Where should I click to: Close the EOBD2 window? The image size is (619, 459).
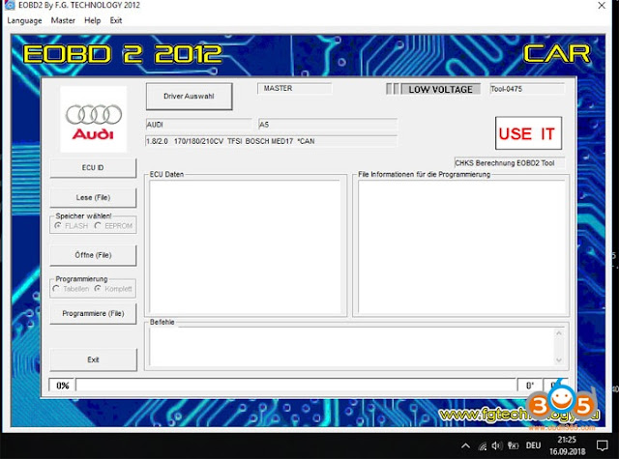[602, 6]
